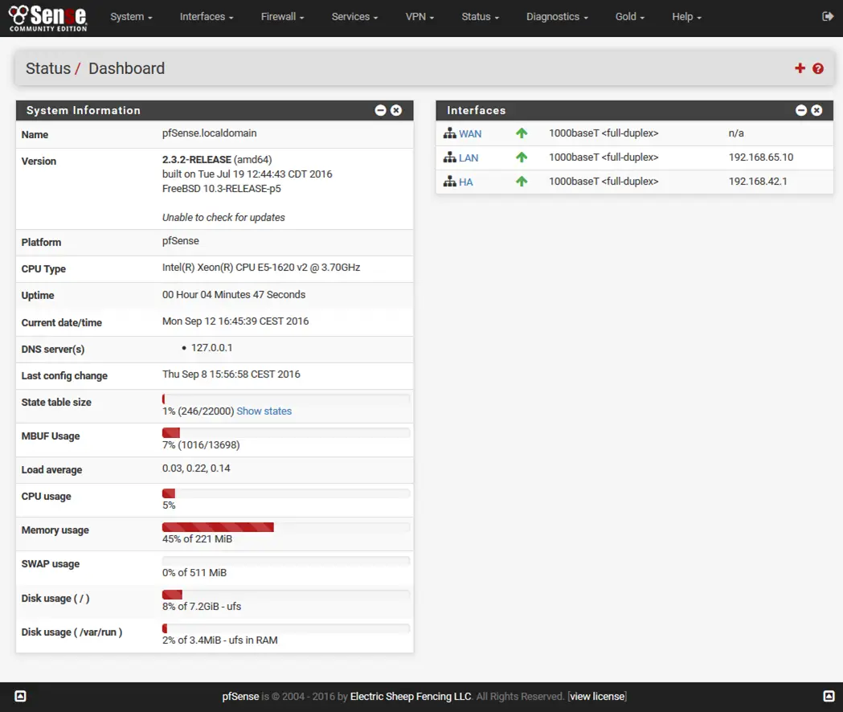Open help via the red question mark icon
The image size is (843, 712).
coord(818,68)
